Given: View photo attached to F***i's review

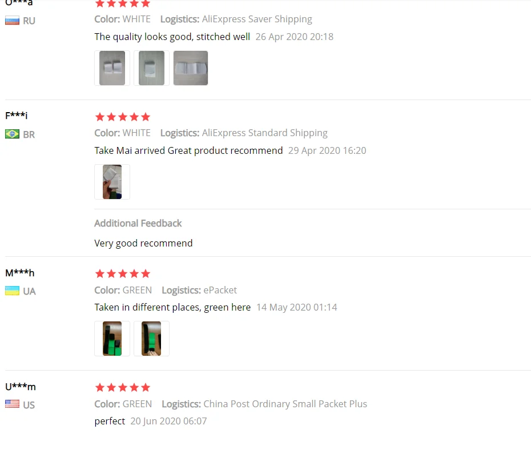Looking at the screenshot, I should click(x=112, y=182).
